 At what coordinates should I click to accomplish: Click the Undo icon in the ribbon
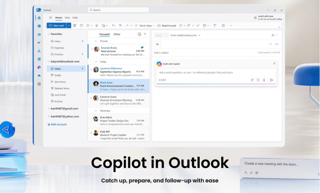[215, 26]
